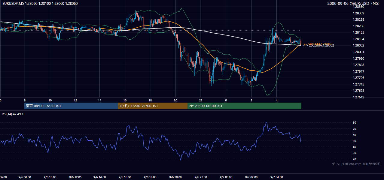Click price axis label 1.28001
This screenshot has height=180, width=384.
pyautogui.click(x=359, y=52)
